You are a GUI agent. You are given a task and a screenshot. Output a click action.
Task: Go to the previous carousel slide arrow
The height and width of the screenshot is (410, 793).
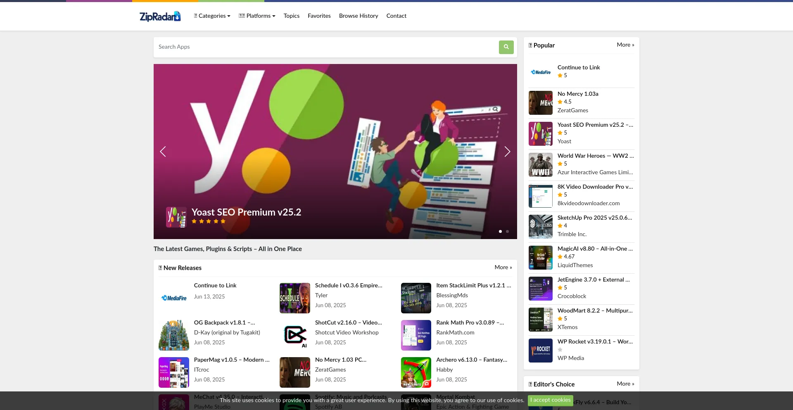[x=163, y=152]
